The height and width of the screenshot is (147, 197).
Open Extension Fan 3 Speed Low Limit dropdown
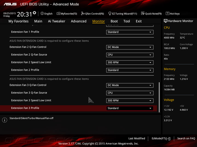coord(130,101)
